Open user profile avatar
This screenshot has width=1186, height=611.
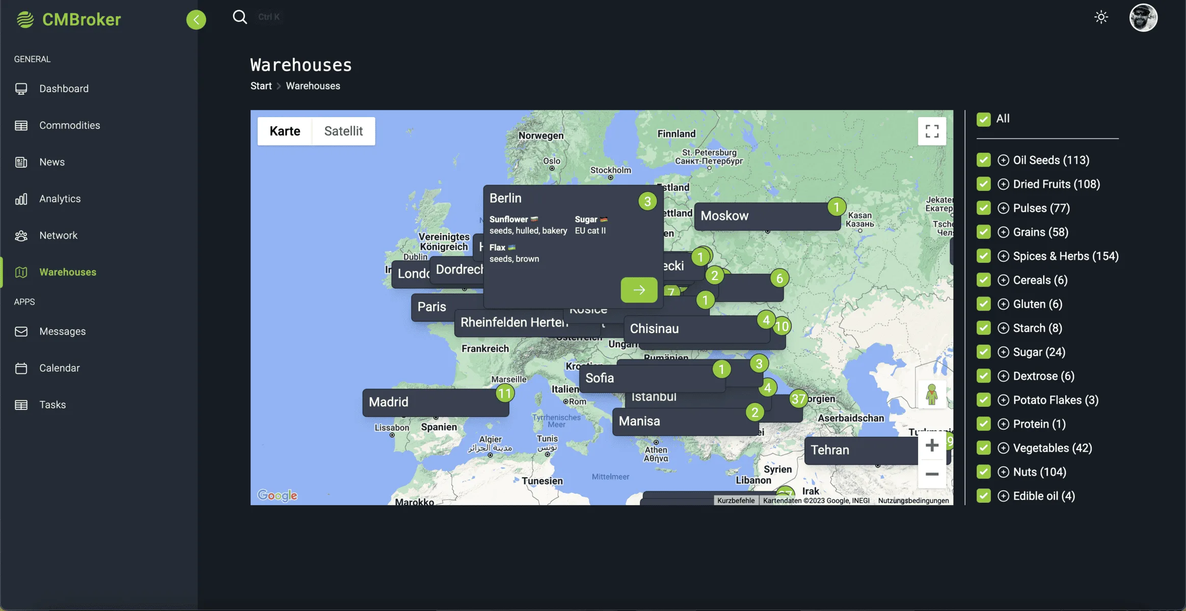[1143, 18]
